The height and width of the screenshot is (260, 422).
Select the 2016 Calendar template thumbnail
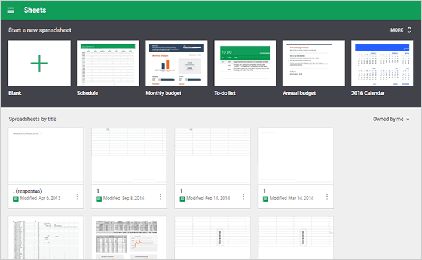point(382,63)
